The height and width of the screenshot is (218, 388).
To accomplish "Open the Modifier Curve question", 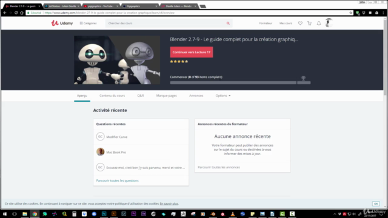I will point(117,137).
